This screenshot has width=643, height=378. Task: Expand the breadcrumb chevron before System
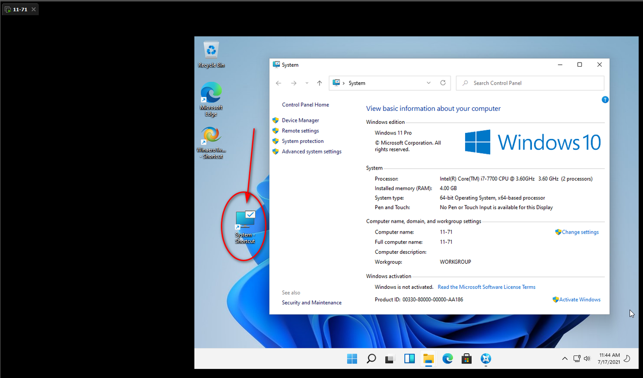tap(344, 83)
